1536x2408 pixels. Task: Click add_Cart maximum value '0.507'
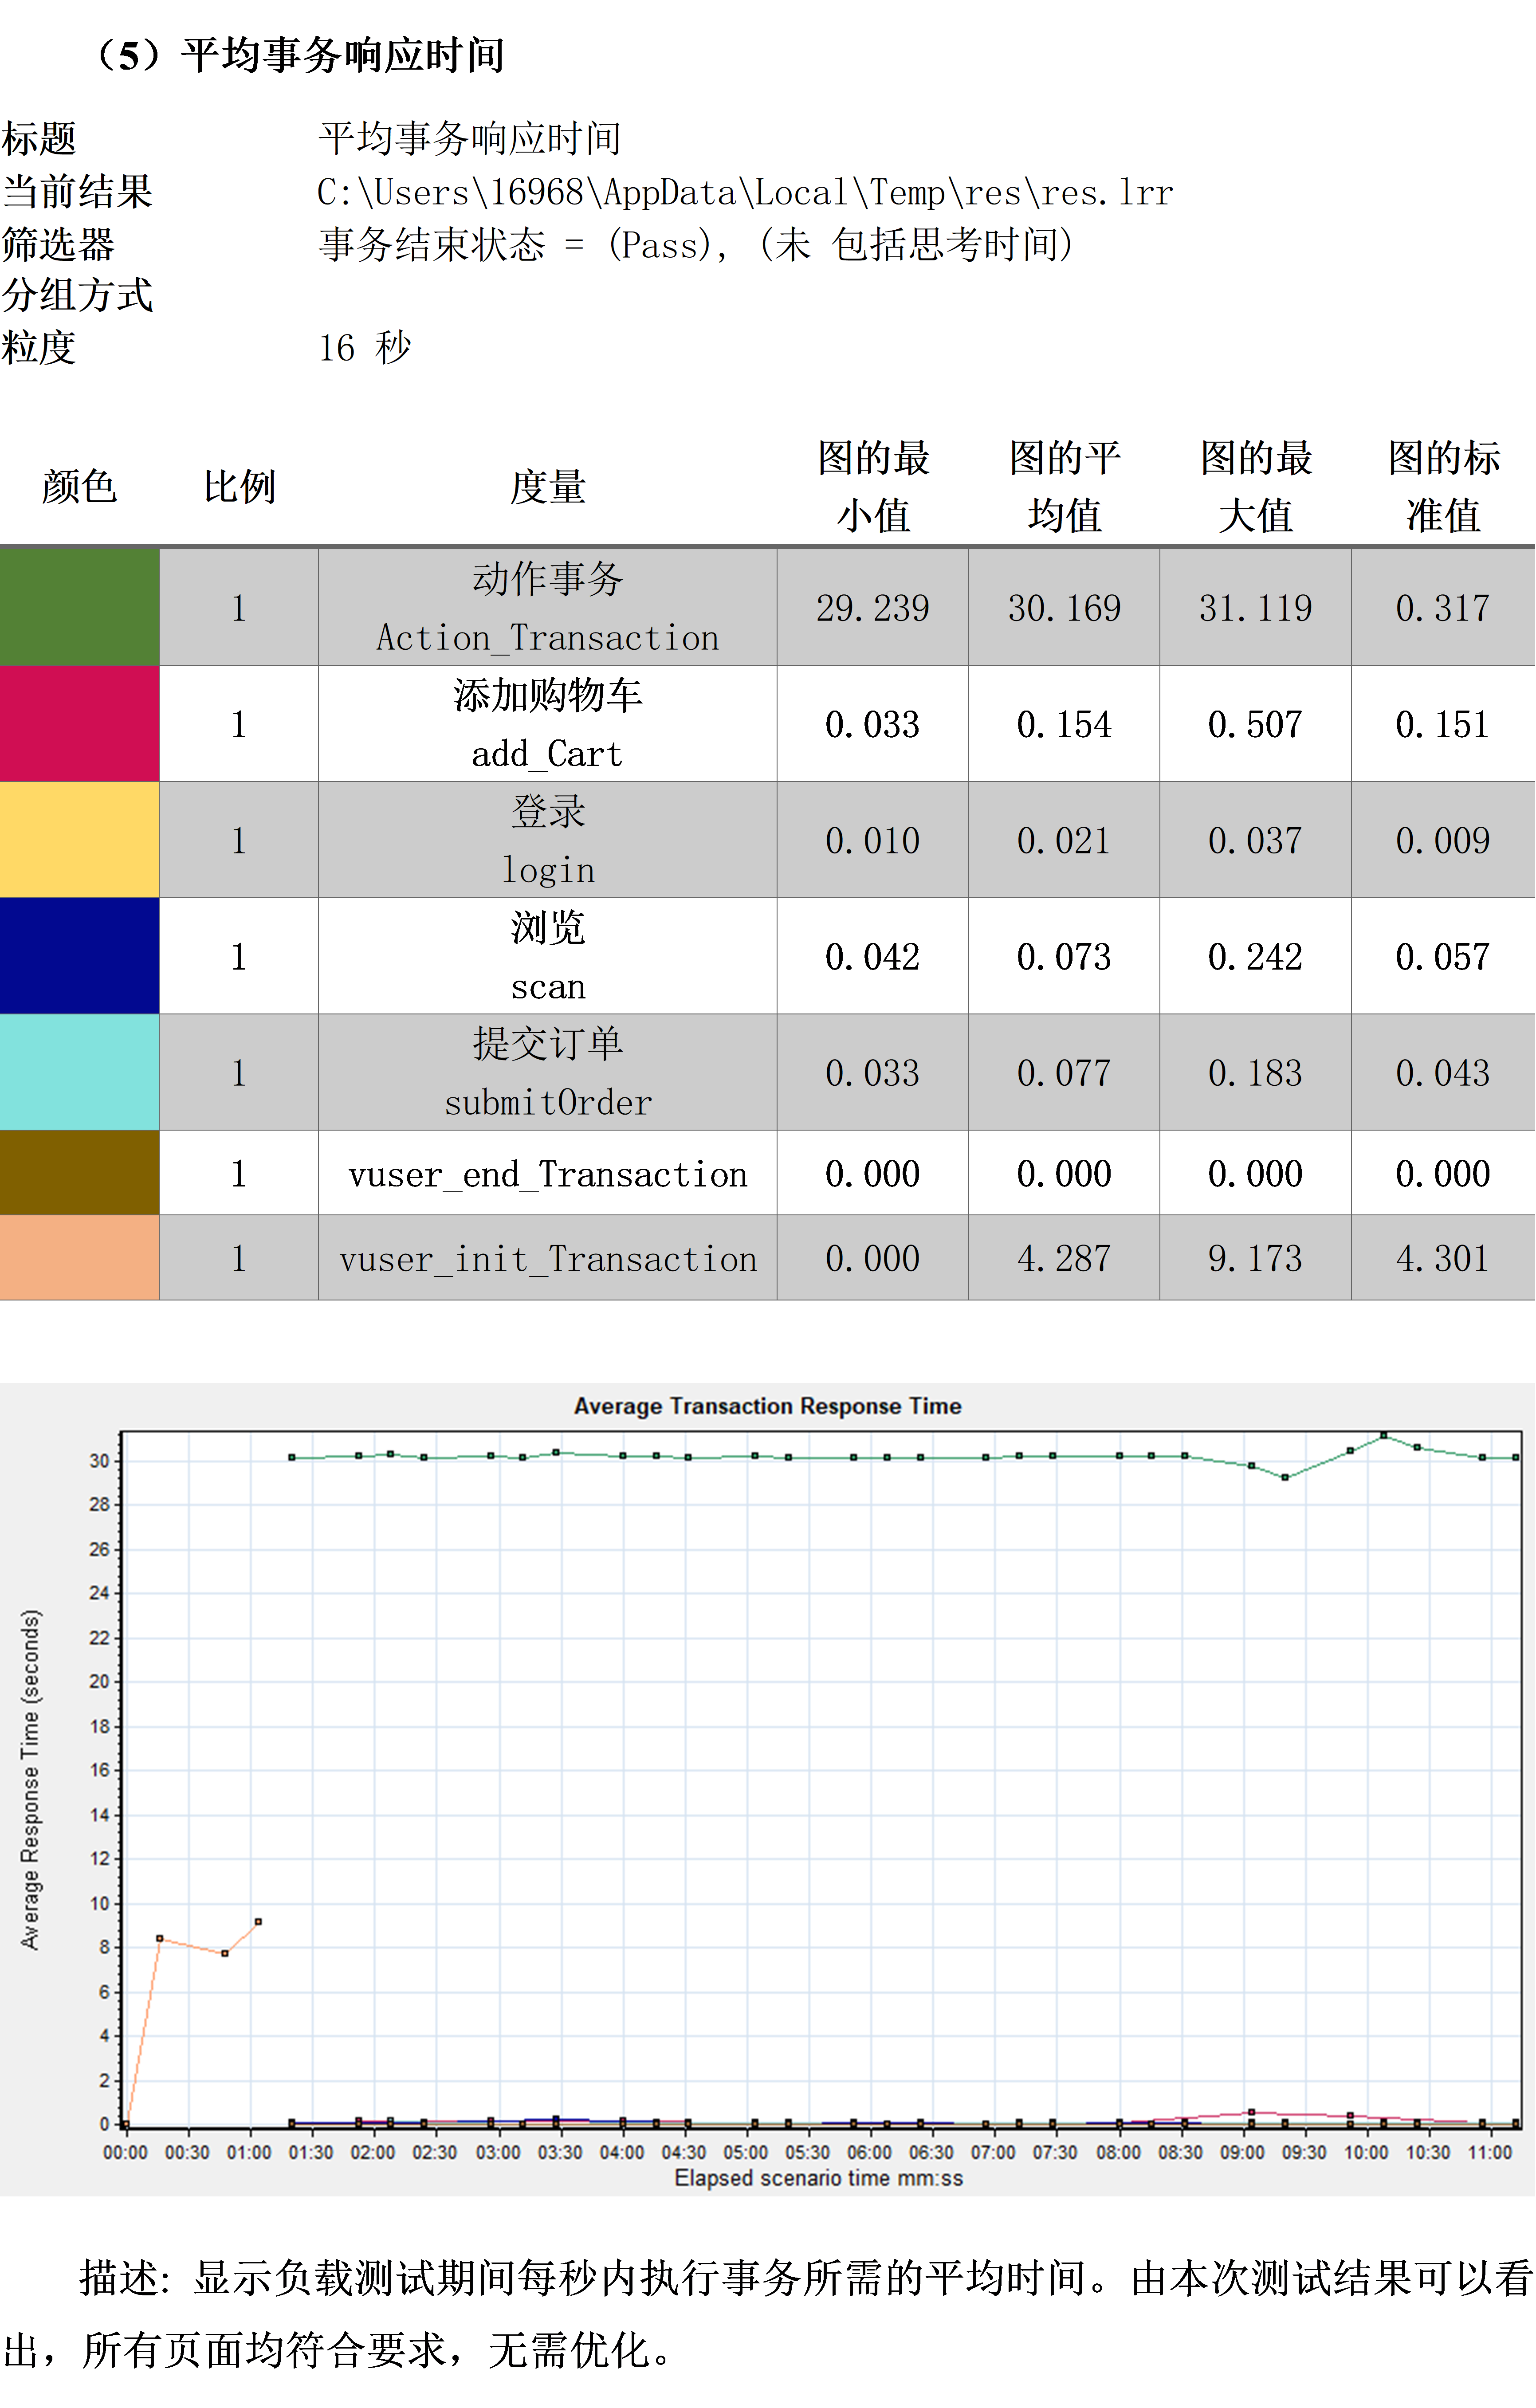(1256, 724)
